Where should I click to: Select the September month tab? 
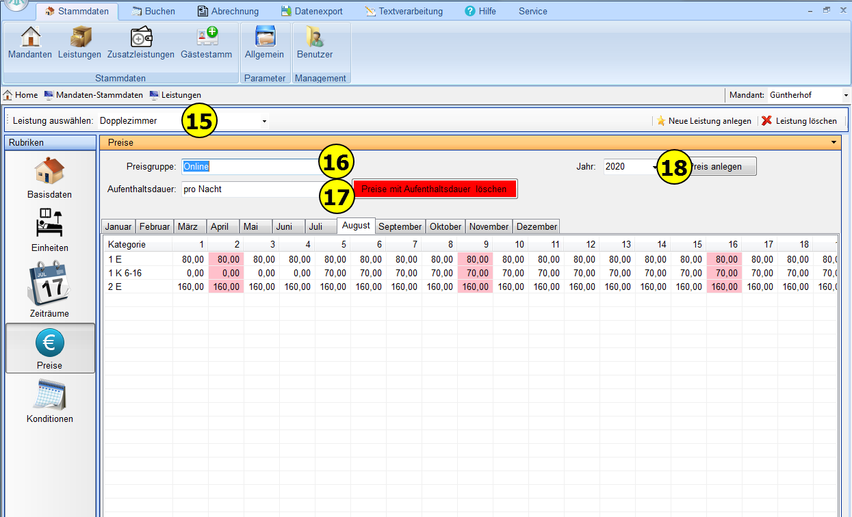[x=400, y=226]
